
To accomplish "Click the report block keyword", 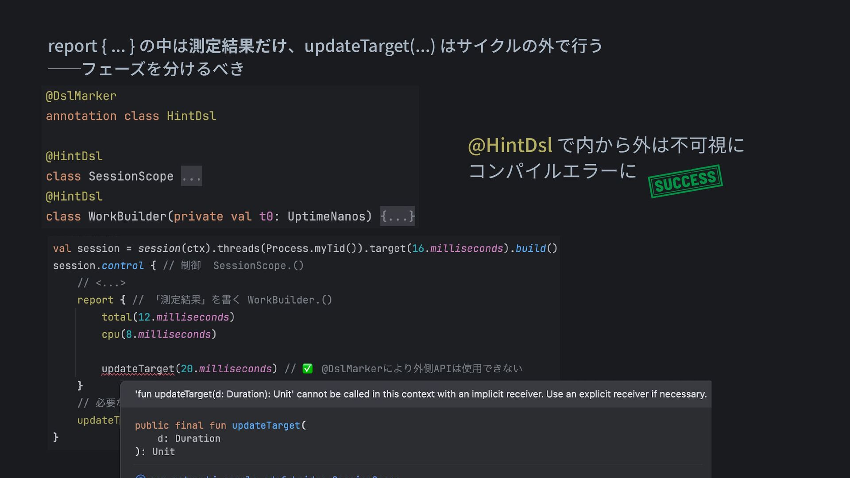I will (x=95, y=300).
